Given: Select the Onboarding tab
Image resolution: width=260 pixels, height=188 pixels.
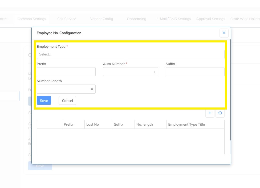Looking at the screenshot, I should (x=136, y=19).
